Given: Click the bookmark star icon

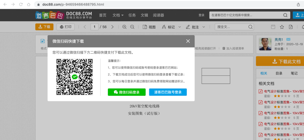Looking at the screenshot, I should tap(282, 27).
